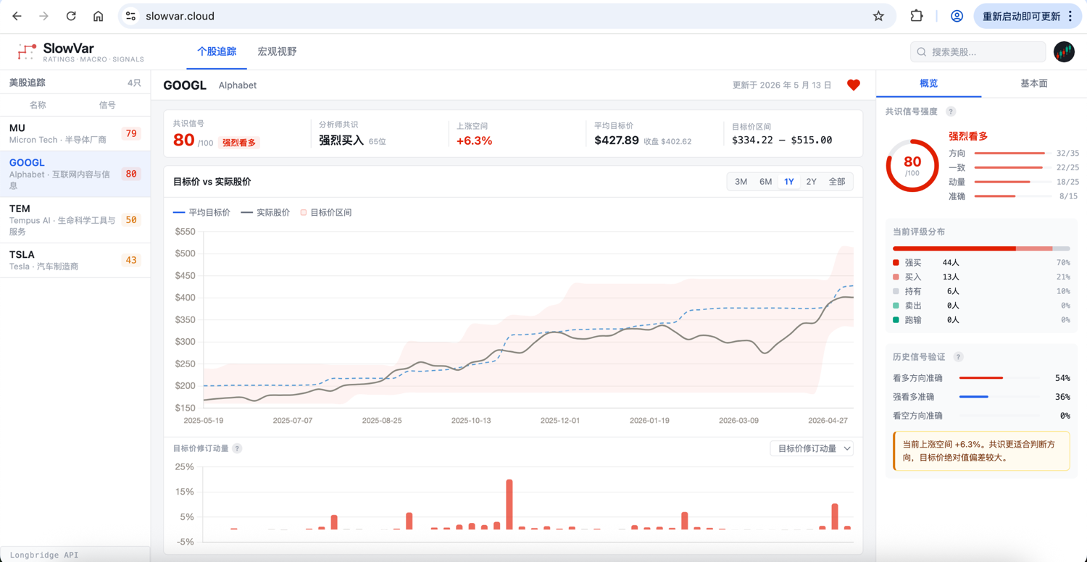Open the 概览 panel tab

coord(928,83)
